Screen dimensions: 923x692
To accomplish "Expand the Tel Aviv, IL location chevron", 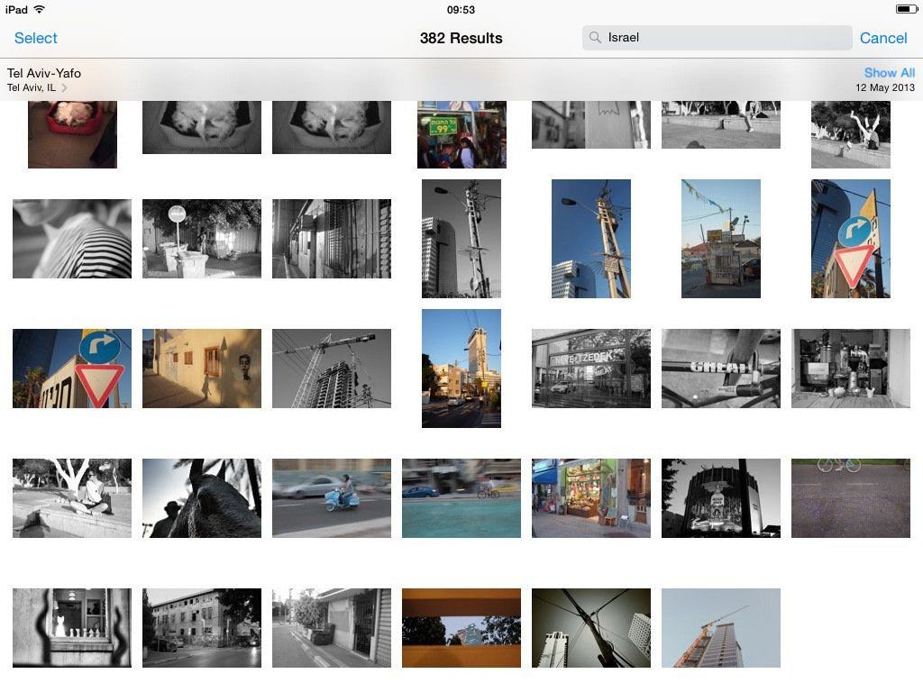I will [x=64, y=88].
